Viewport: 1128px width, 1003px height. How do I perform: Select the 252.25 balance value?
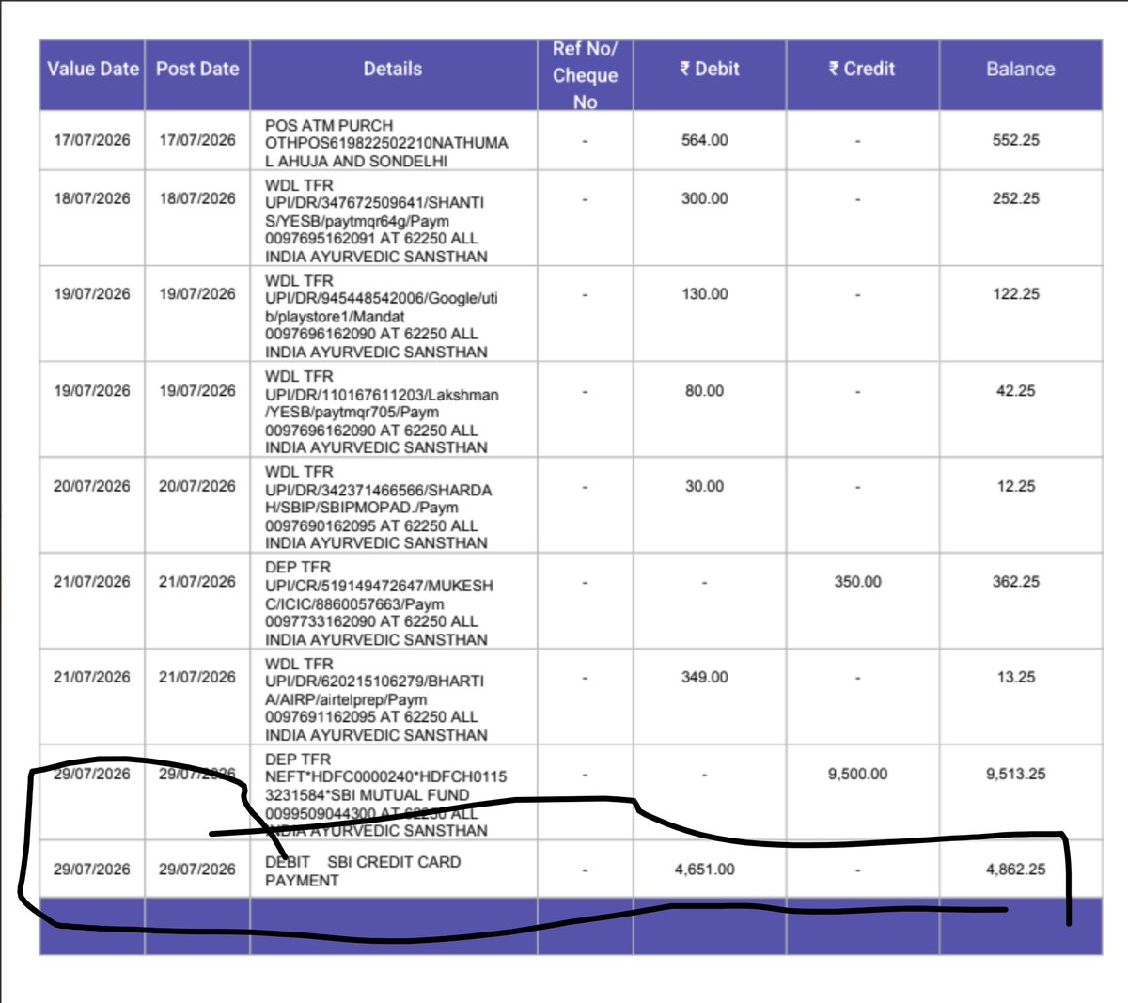(1016, 198)
